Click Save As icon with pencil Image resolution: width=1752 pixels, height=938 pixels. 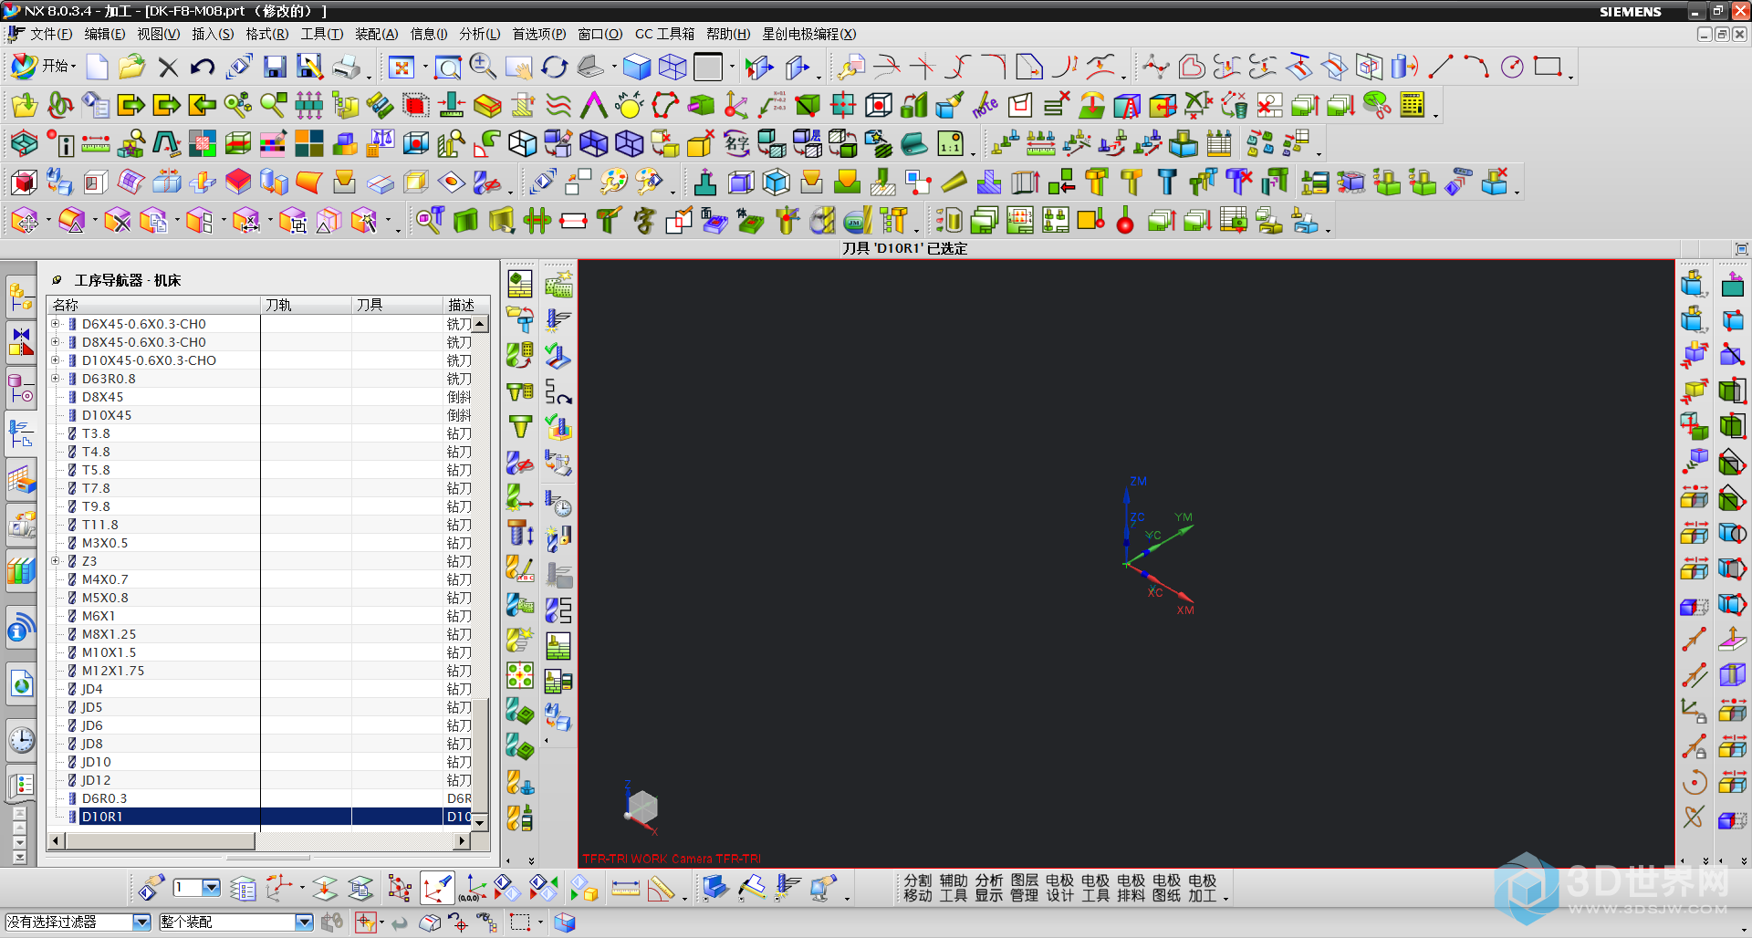coord(310,67)
